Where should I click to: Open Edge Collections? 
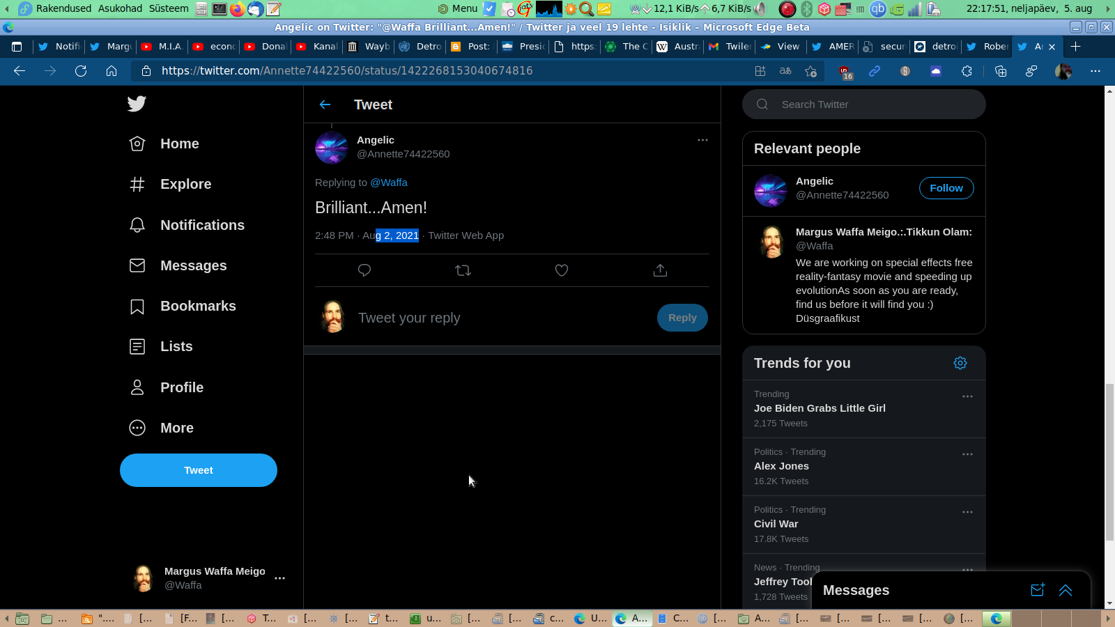click(1001, 71)
